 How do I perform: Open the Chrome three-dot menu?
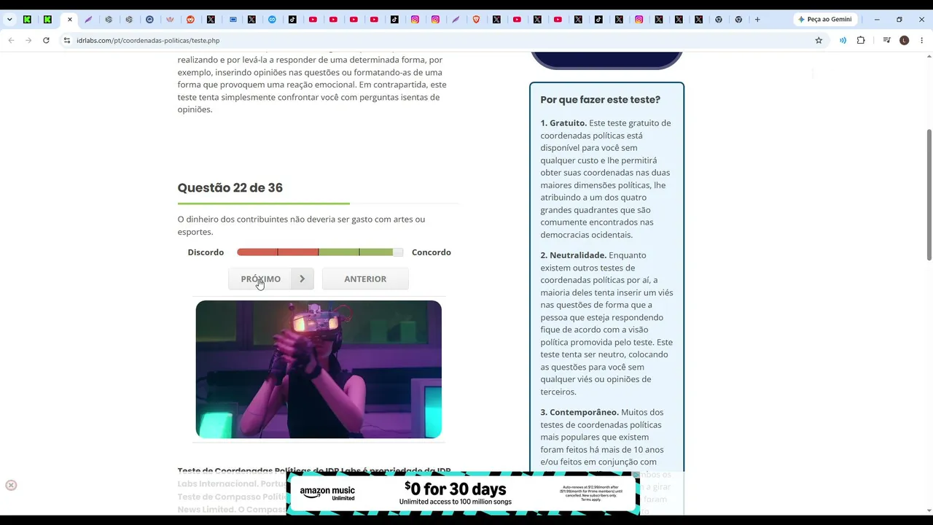(921, 40)
